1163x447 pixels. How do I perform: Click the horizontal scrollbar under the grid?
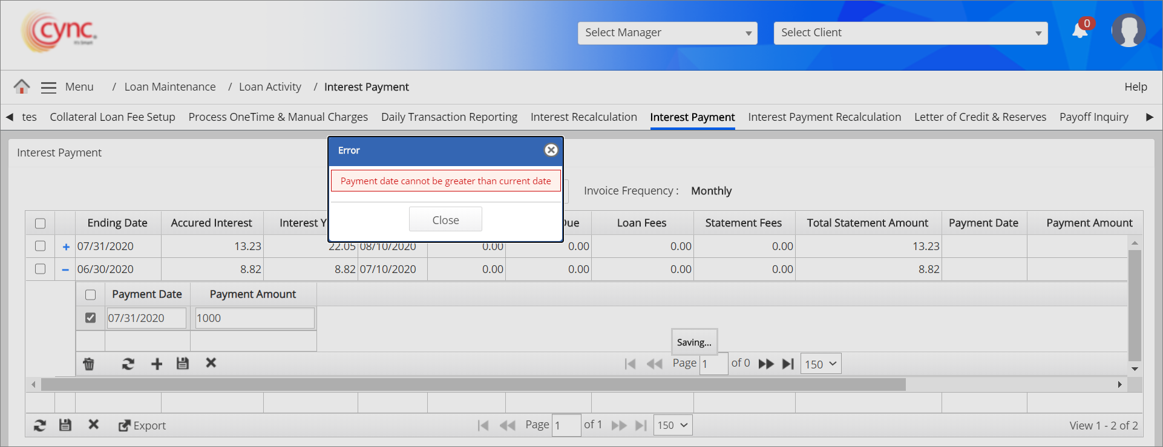point(473,385)
